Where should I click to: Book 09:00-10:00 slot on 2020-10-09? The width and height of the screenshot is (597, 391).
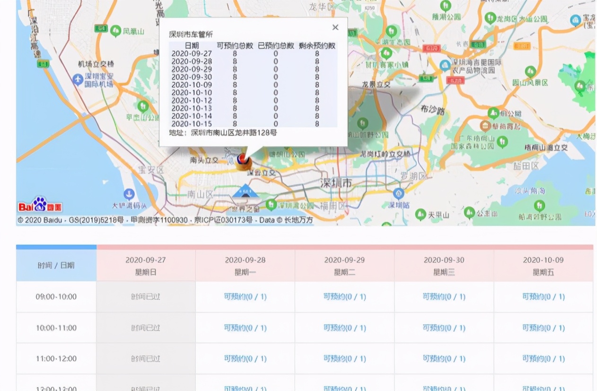543,297
